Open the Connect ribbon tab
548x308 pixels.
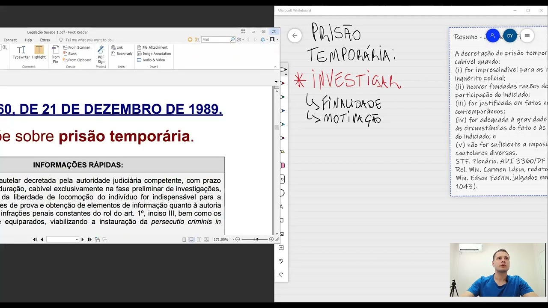point(10,40)
